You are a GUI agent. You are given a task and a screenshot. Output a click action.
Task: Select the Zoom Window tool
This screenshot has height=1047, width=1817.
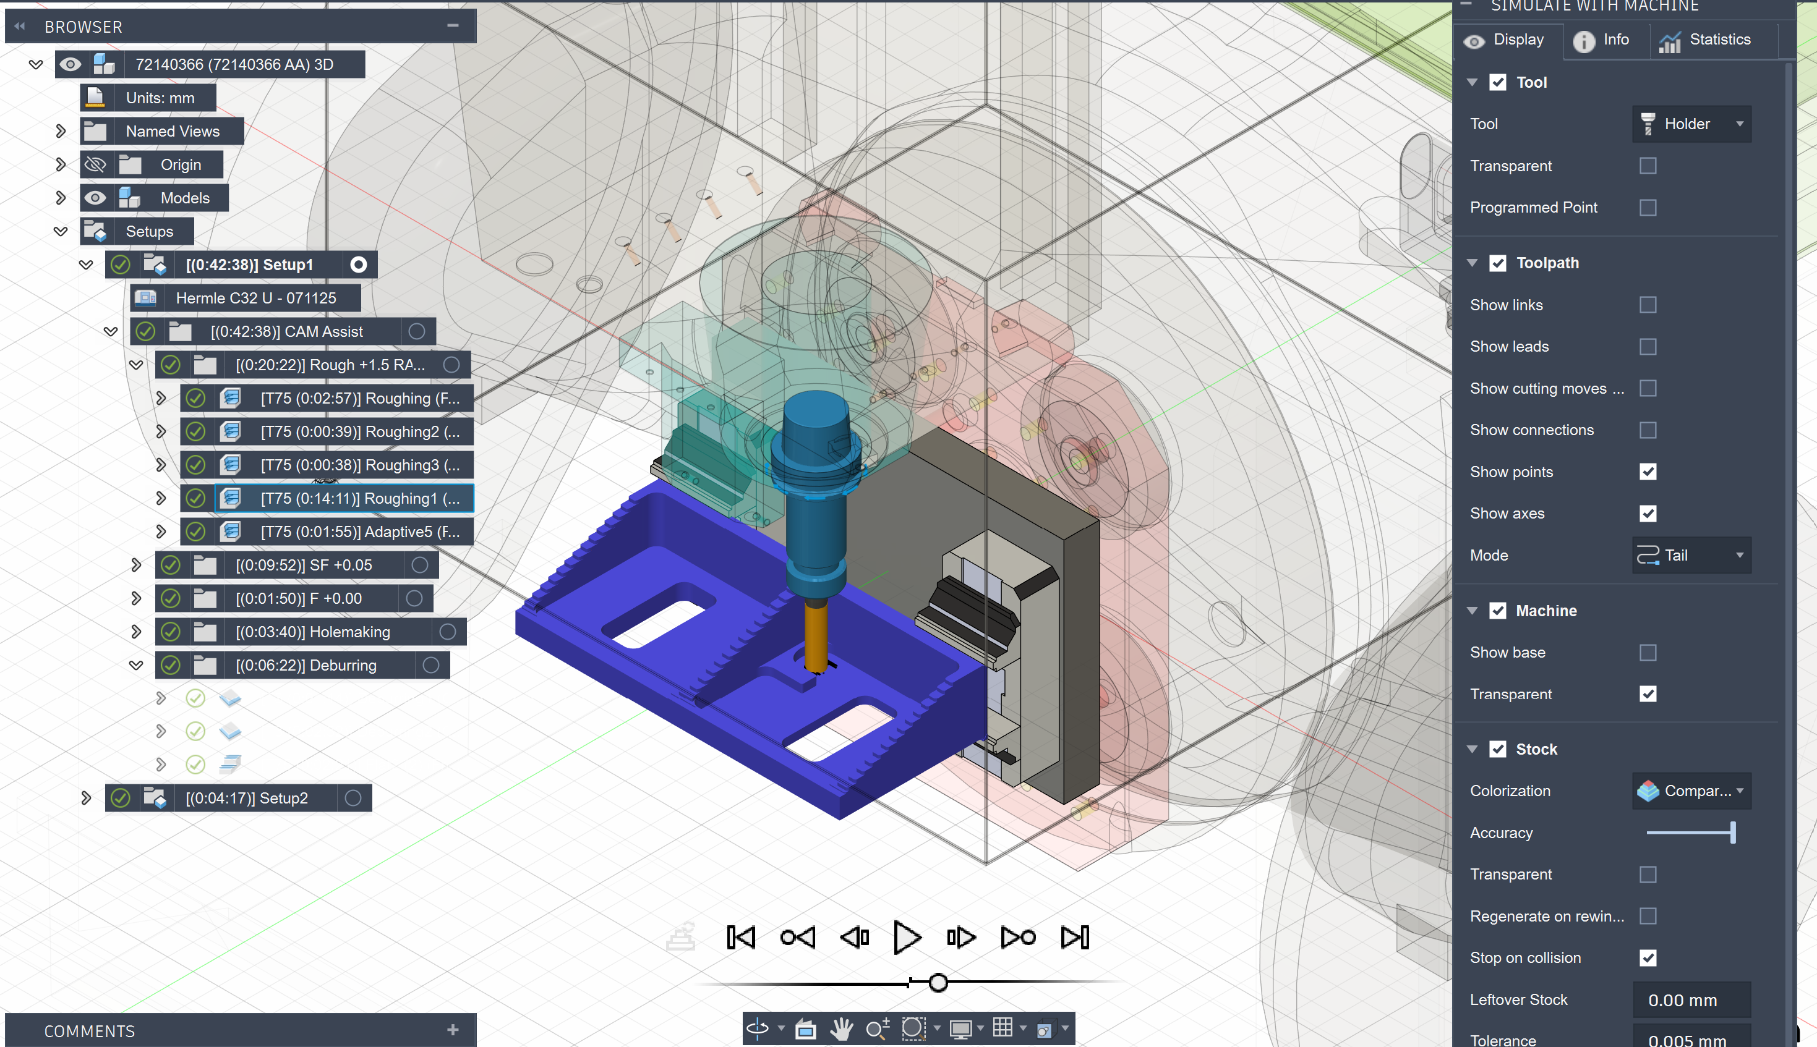(915, 1030)
